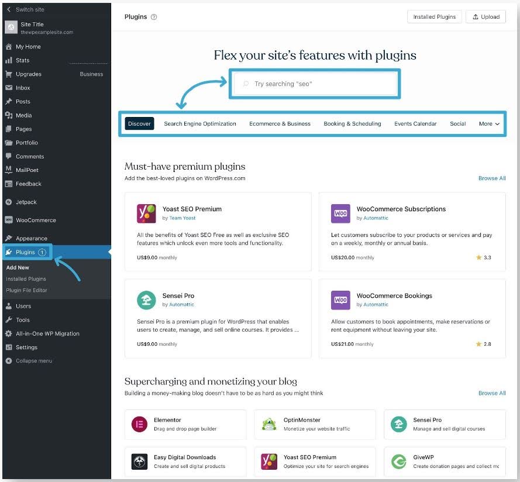Viewport: 520px width, 482px height.
Task: Focus the plugin search field
Action: click(316, 84)
